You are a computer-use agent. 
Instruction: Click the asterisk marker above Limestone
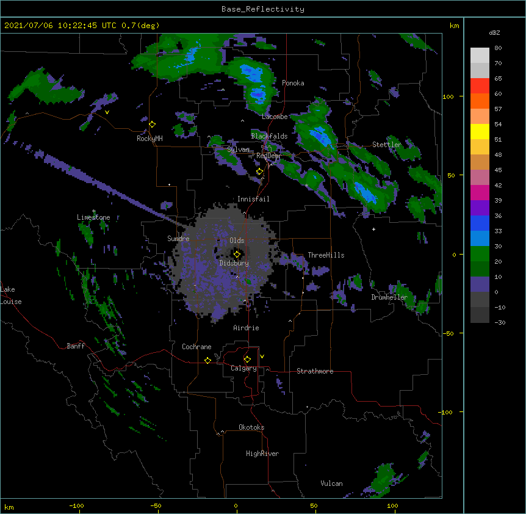93,211
